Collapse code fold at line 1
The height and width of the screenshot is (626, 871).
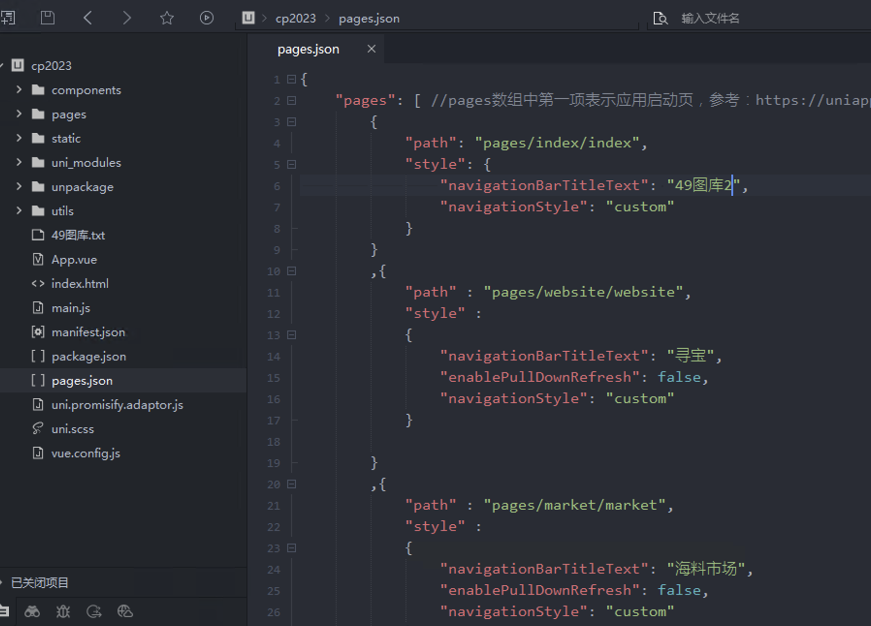pyautogui.click(x=291, y=79)
